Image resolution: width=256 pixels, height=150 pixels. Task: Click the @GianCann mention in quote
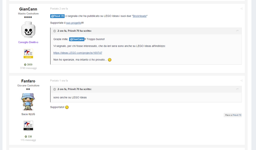tap(77, 39)
